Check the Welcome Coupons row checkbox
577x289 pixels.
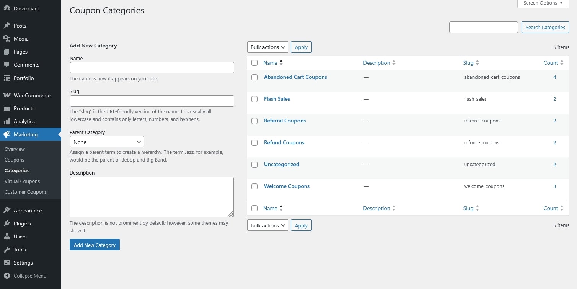tap(254, 186)
